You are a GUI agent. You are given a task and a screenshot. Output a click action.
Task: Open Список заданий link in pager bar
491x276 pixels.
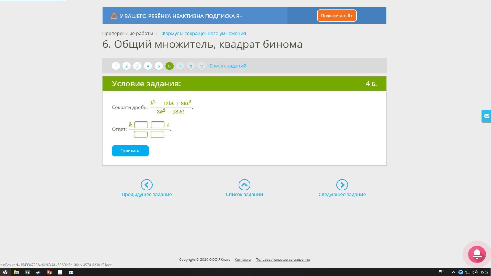point(228,66)
